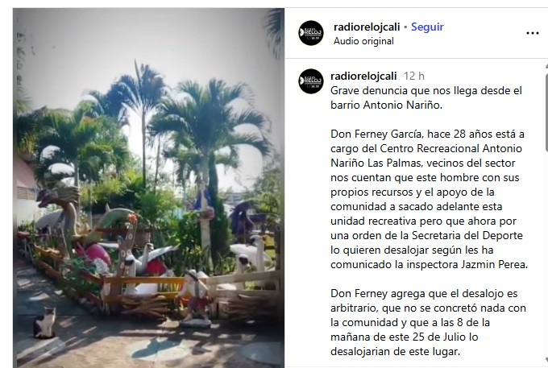Click the caption paragraph mentioning 25 de Julio
Image resolution: width=548 pixels, height=368 pixels.
[428, 322]
